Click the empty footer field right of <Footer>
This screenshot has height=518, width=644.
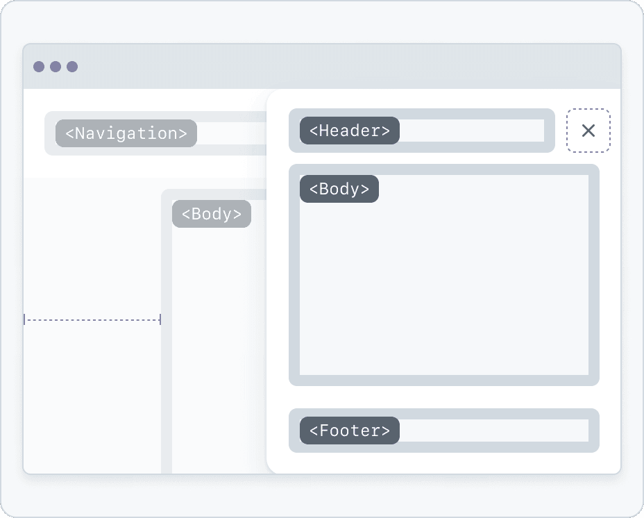pyautogui.click(x=493, y=431)
